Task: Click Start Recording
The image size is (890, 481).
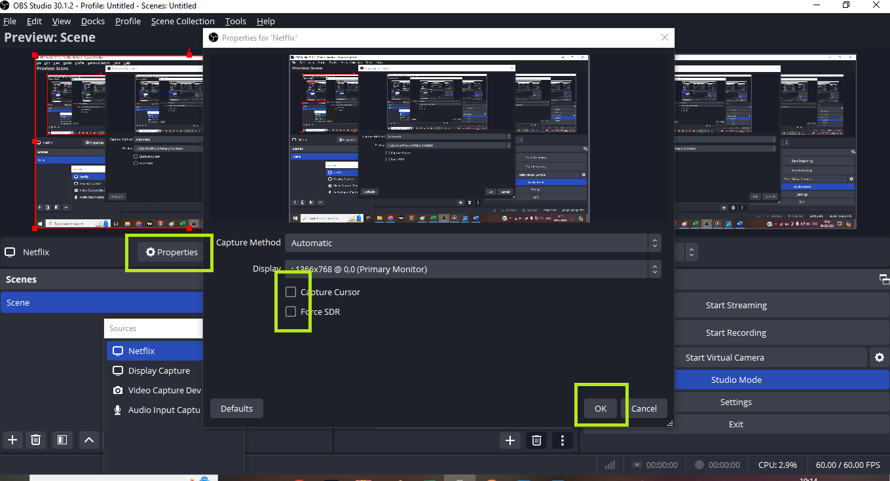Action: pyautogui.click(x=736, y=332)
